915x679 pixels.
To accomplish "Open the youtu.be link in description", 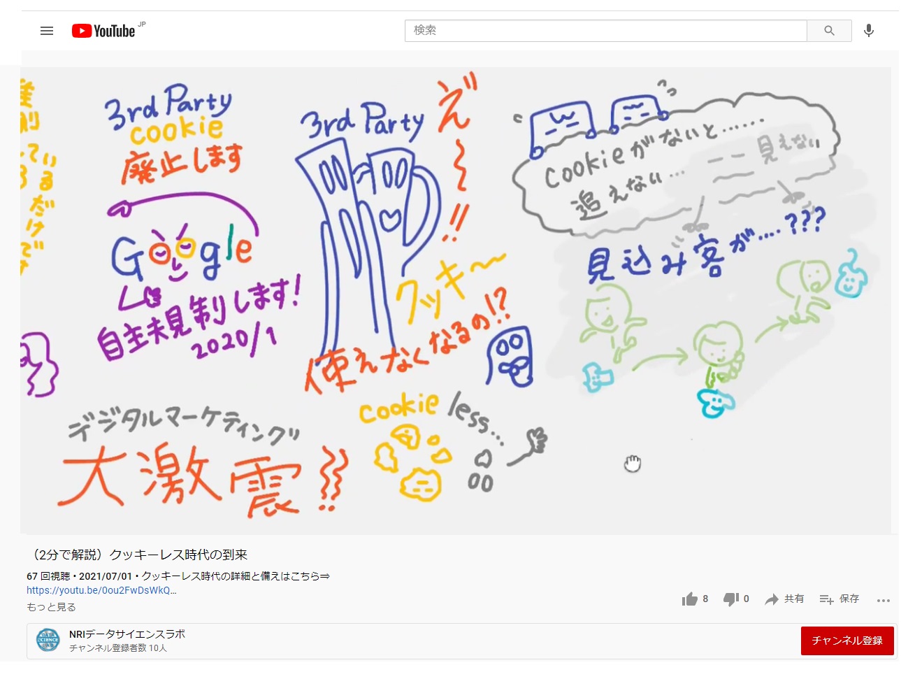I will click(101, 590).
